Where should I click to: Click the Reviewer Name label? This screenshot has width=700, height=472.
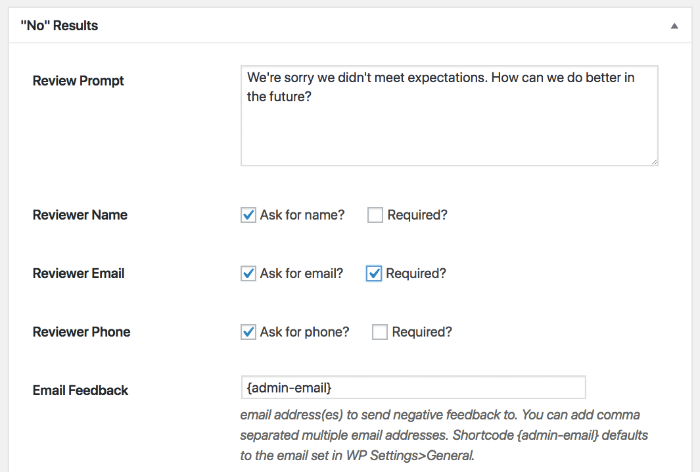[x=80, y=215]
